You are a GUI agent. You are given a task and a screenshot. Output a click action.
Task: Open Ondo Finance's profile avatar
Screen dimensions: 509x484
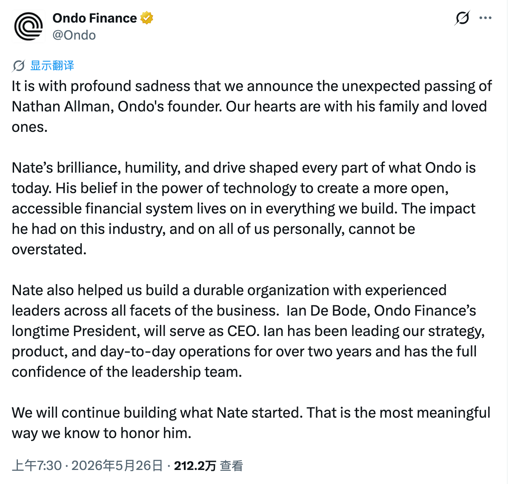pyautogui.click(x=29, y=26)
